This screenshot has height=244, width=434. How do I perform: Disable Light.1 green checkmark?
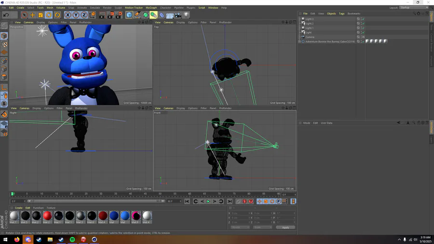(x=364, y=28)
